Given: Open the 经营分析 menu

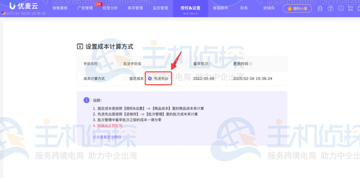Looking at the screenshot, I should tap(110, 8).
